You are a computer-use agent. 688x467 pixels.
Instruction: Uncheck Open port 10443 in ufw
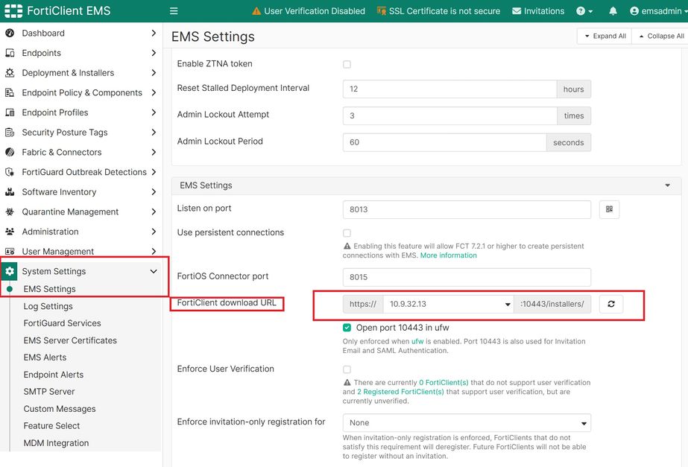tap(347, 328)
